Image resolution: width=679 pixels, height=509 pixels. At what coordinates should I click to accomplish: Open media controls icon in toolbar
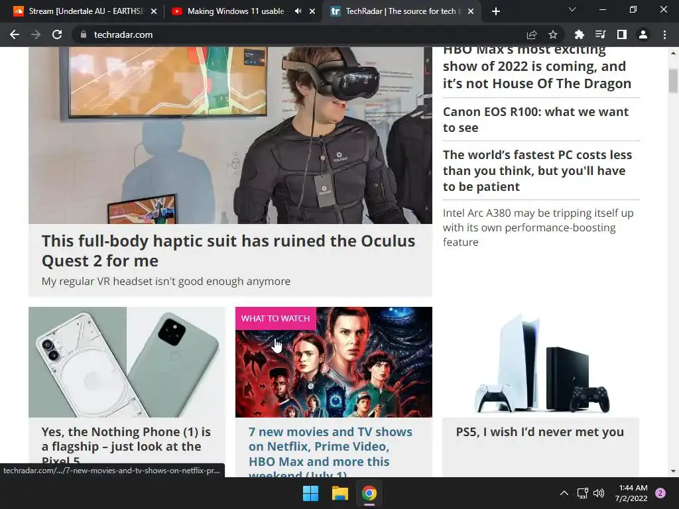[600, 34]
